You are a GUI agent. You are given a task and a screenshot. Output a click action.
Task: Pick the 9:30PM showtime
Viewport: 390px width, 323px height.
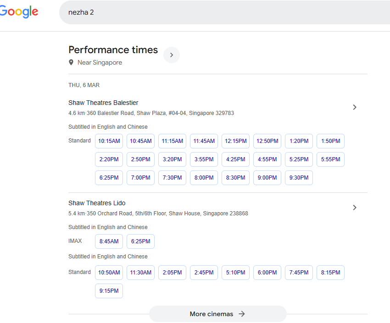299,178
